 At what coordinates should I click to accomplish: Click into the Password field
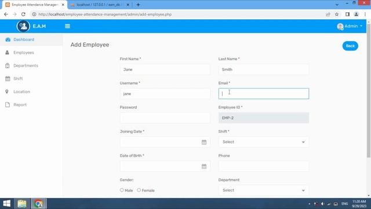[x=165, y=118]
